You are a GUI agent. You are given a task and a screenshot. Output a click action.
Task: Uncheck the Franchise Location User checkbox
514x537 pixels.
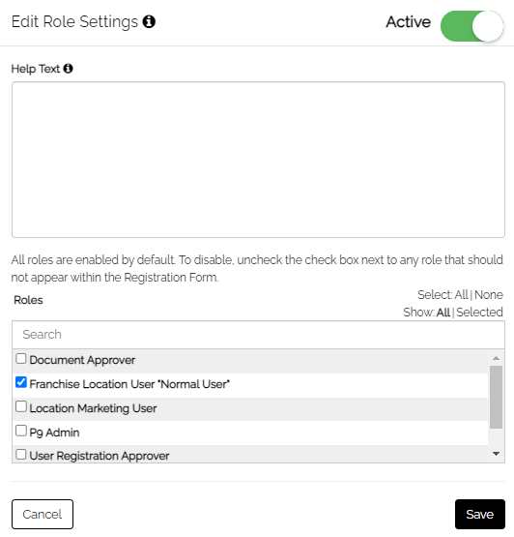(x=21, y=382)
